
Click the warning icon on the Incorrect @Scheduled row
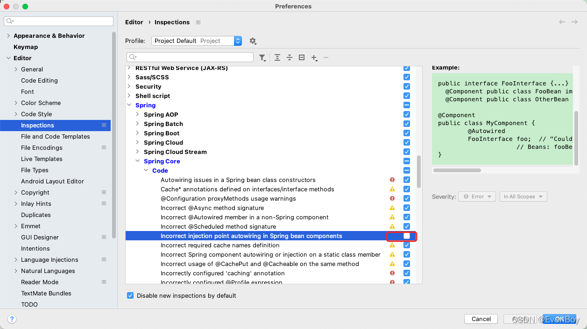[x=392, y=226]
